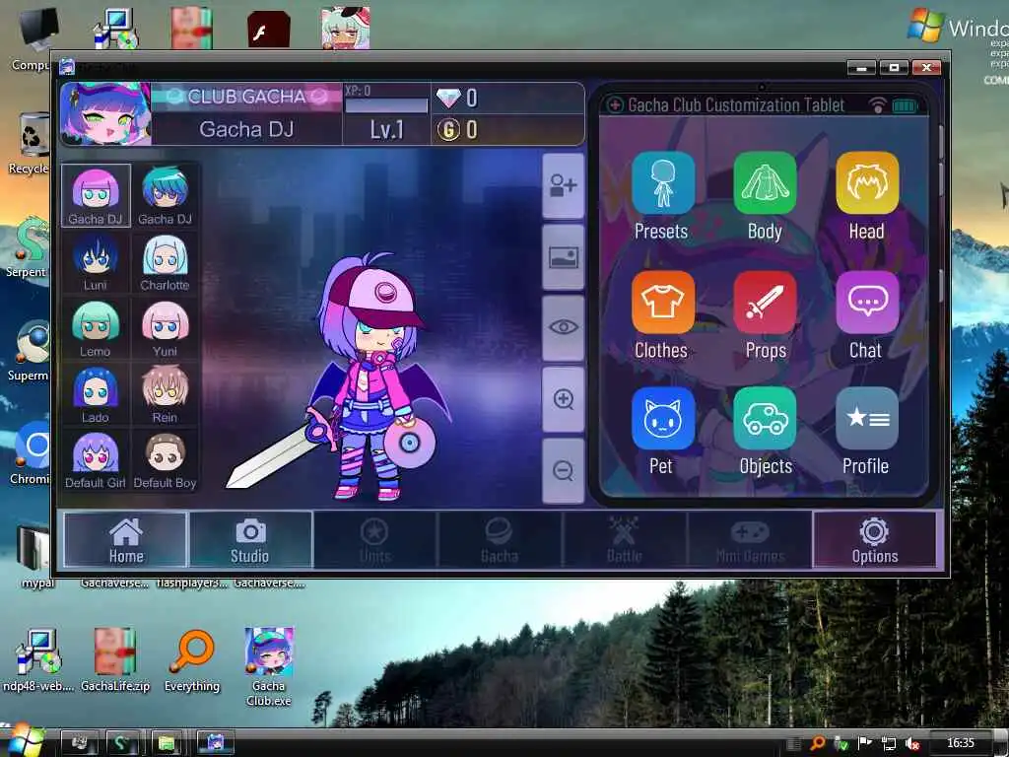Screen dimensions: 1009x757
Task: Select the Rein character slot
Action: point(165,394)
